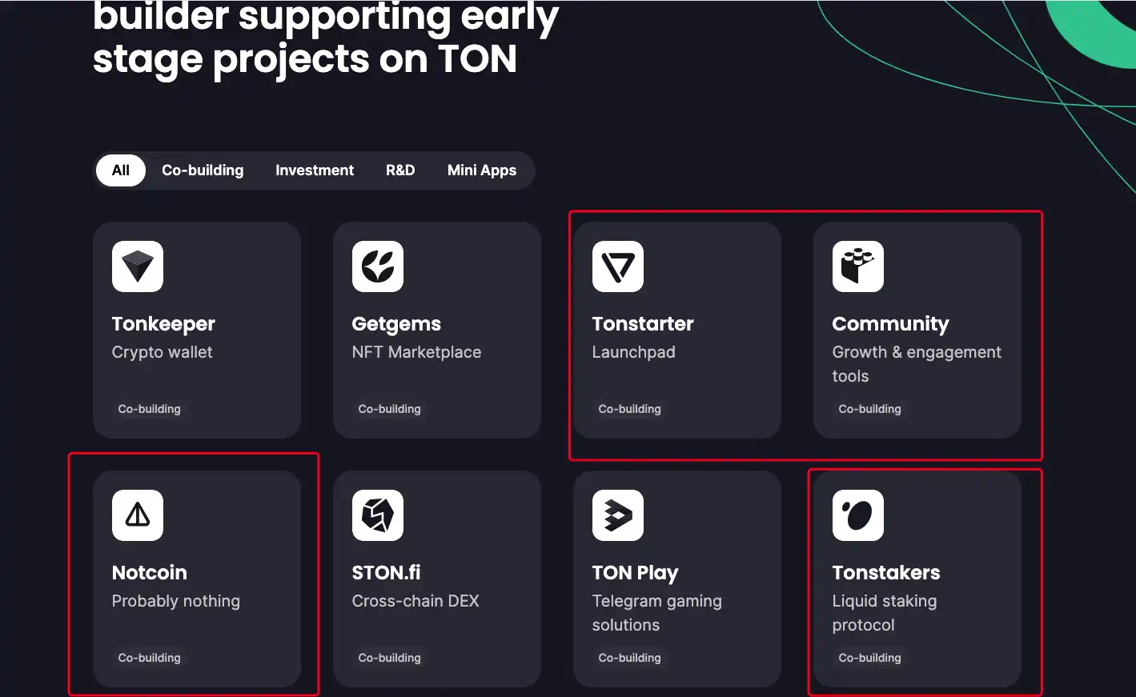Select the All filter tab
1136x697 pixels.
(121, 170)
